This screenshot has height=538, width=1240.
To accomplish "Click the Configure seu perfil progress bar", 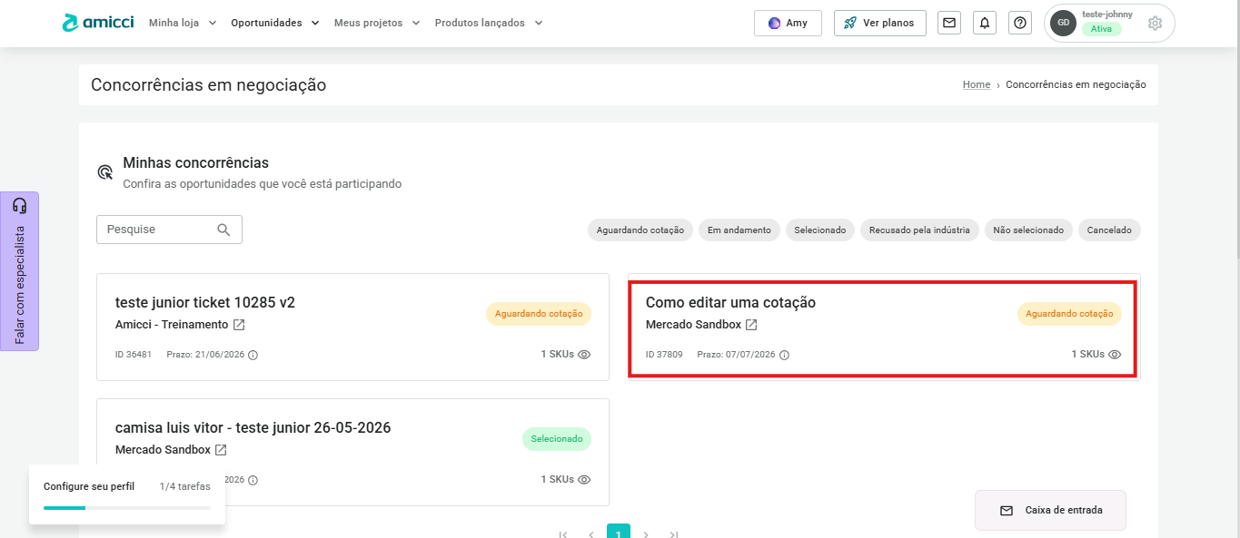I will (127, 508).
